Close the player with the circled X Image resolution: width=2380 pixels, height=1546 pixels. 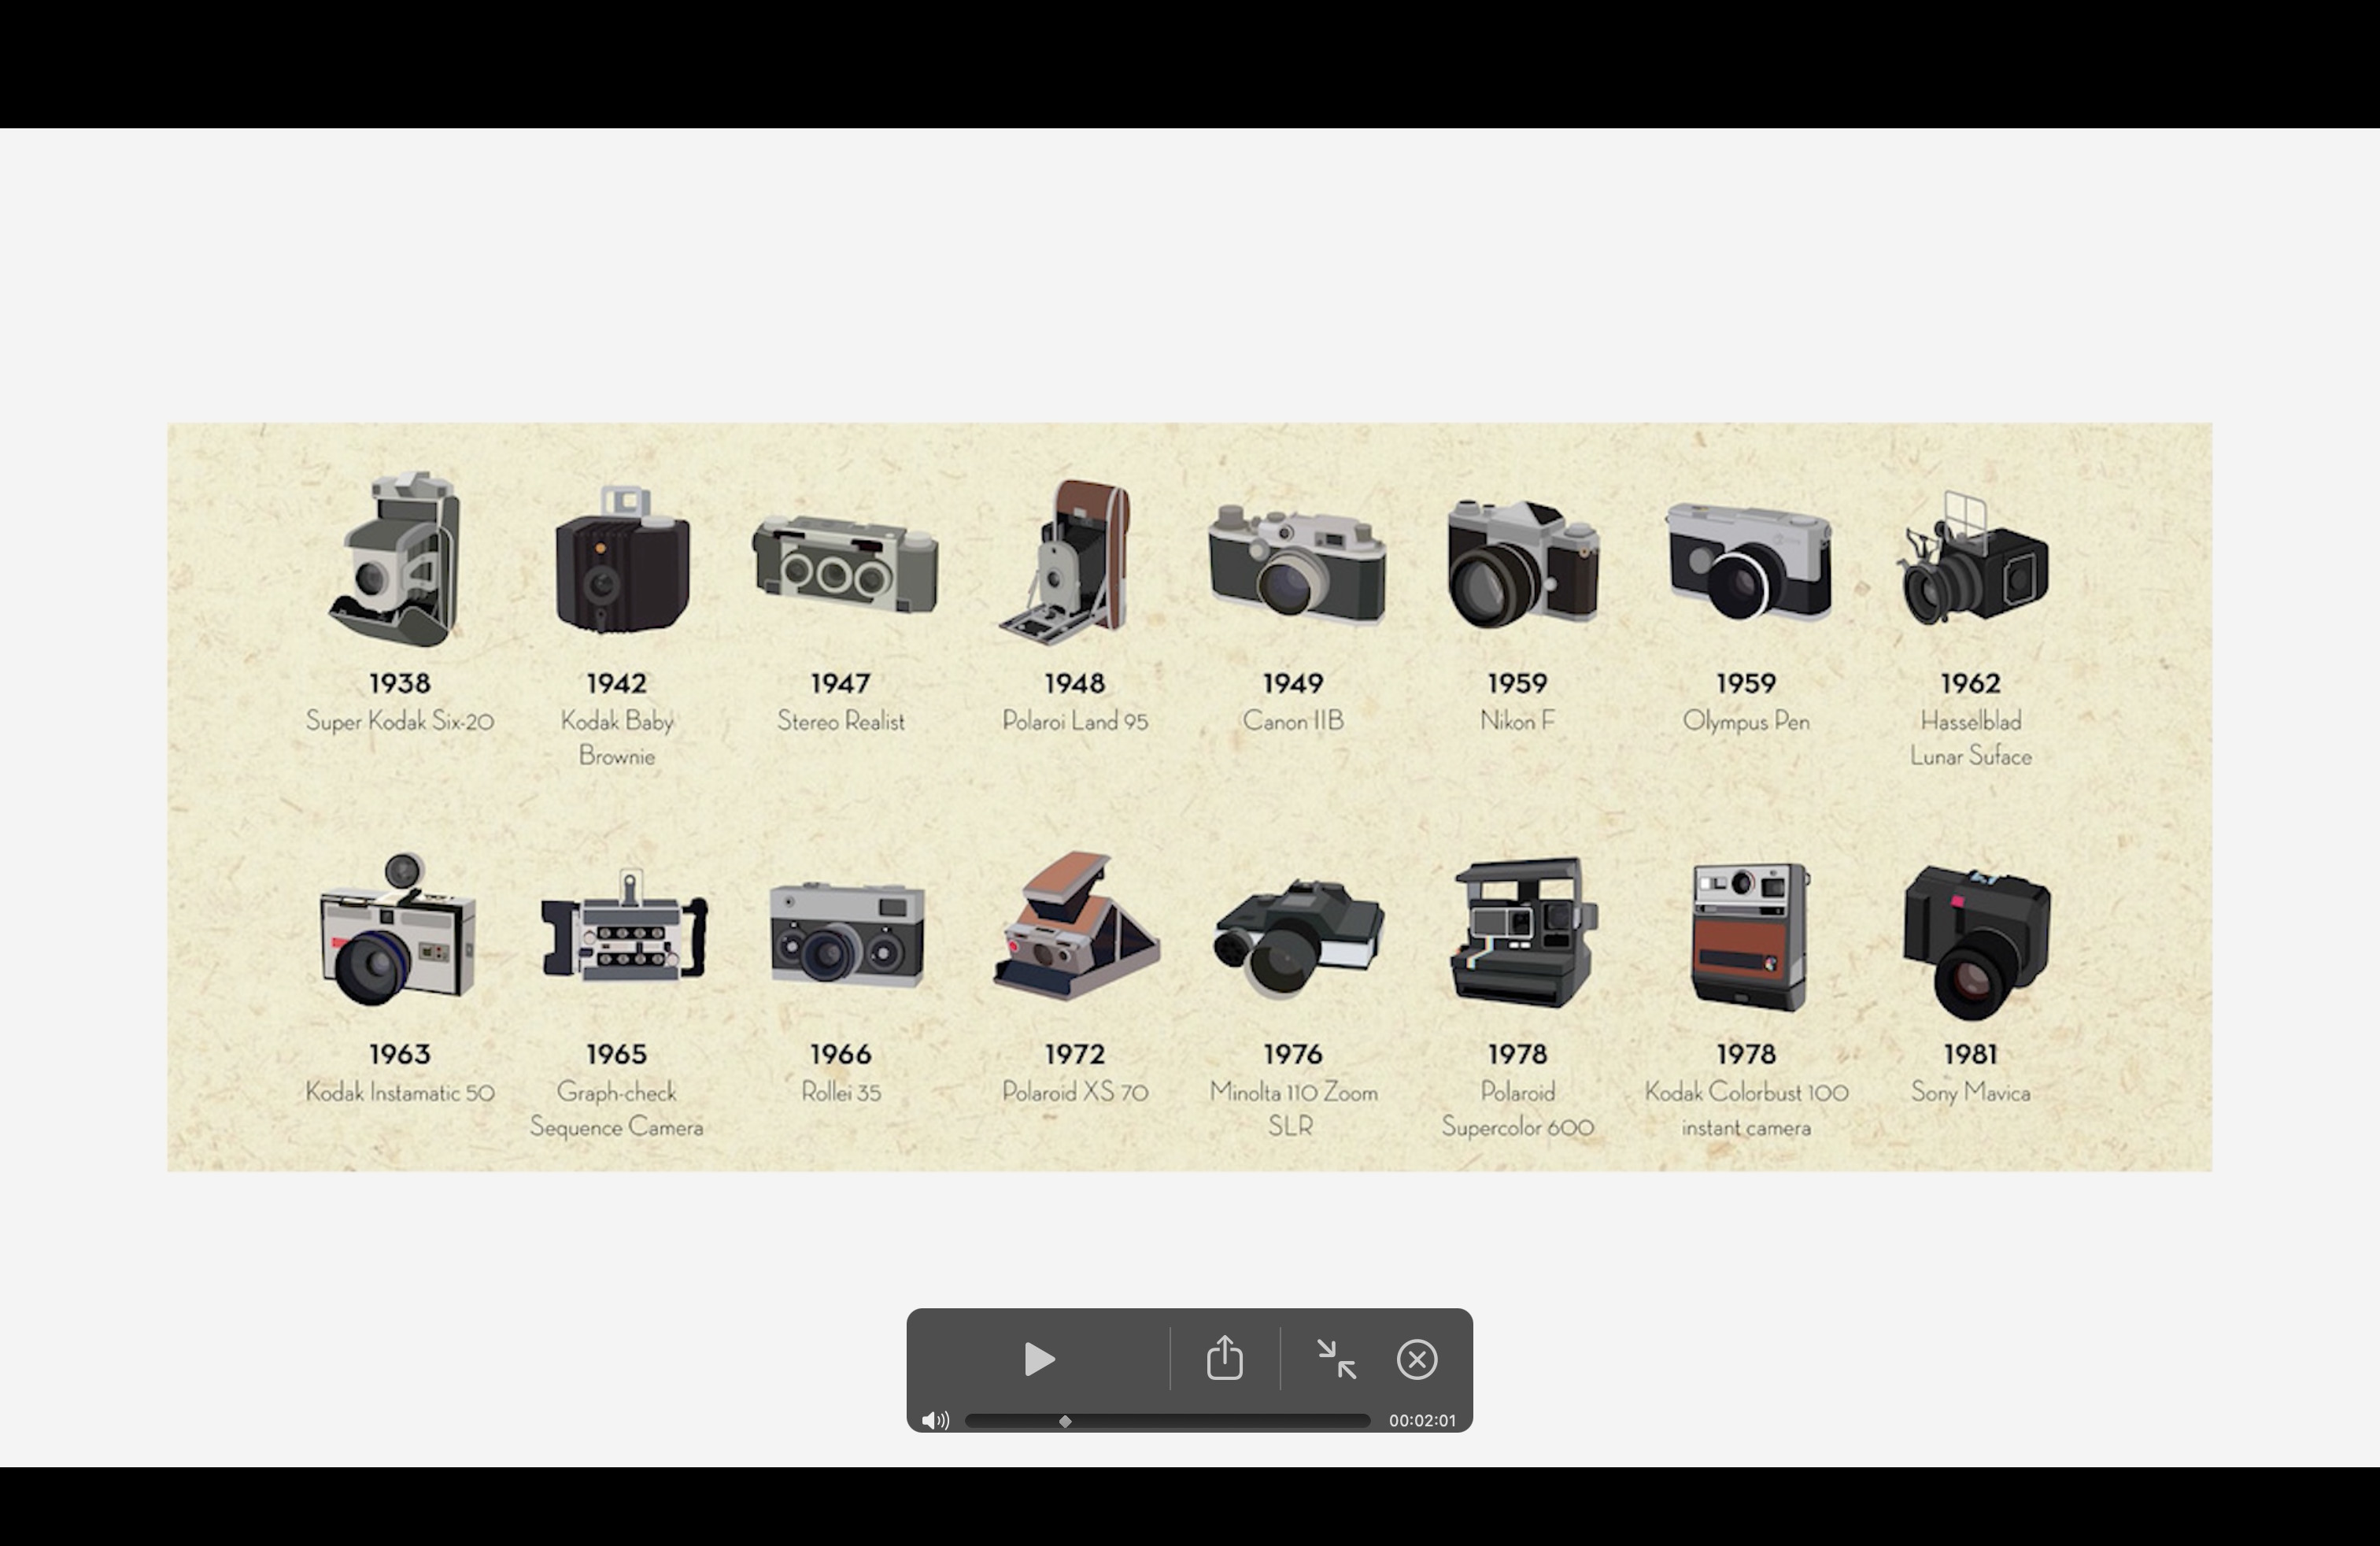pyautogui.click(x=1417, y=1359)
